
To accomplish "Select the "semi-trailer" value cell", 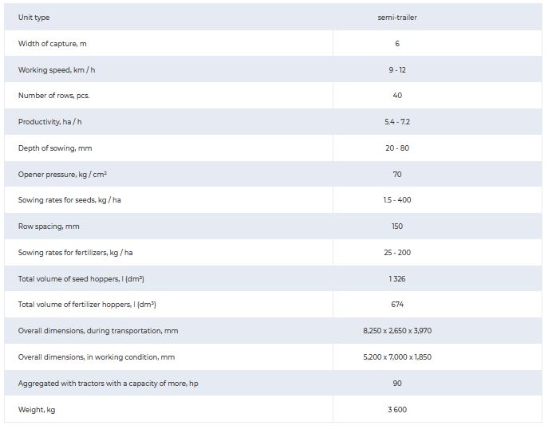I will click(397, 18).
